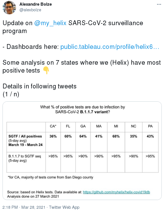Click the Mar 28, 2021 date
This screenshot has height=211, width=164.
coord(33,207)
